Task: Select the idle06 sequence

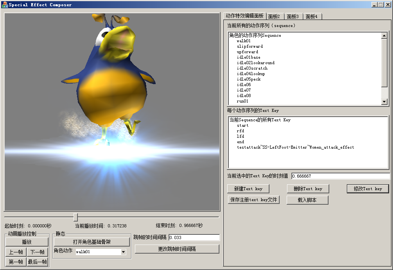Action: (x=244, y=85)
